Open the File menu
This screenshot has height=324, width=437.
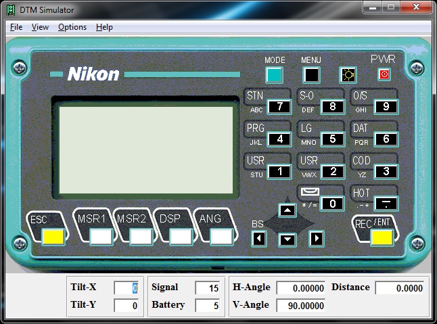tap(16, 27)
